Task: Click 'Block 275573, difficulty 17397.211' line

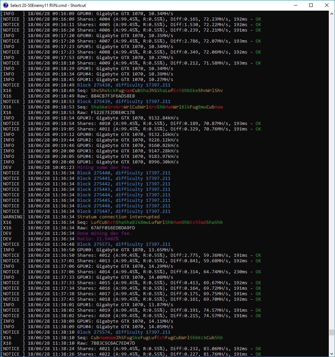Action: click(x=124, y=244)
